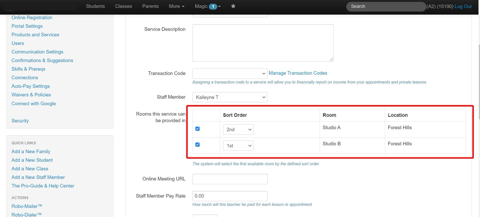Viewport: 480px width, 217px height.
Task: Click the page vertical scrollbar
Action: (479, 82)
